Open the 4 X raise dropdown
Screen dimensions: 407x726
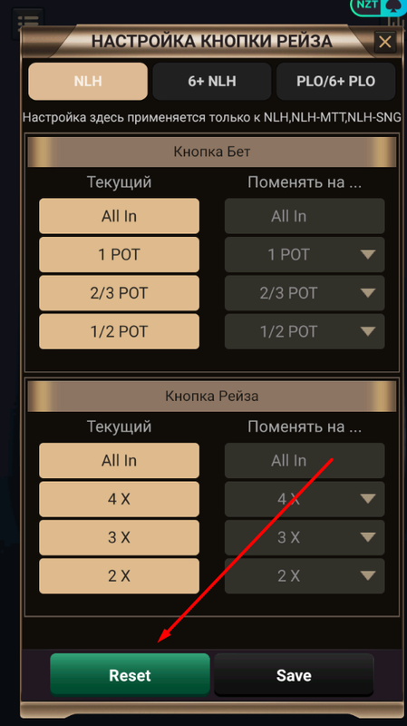(305, 499)
